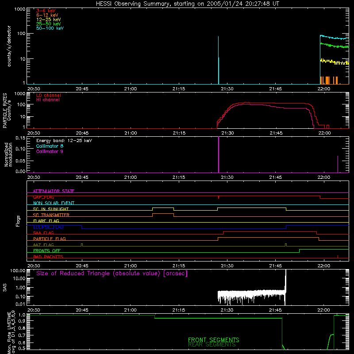Select the 12-25 keV legend label
This screenshot has width=354, height=354.
click(49, 19)
